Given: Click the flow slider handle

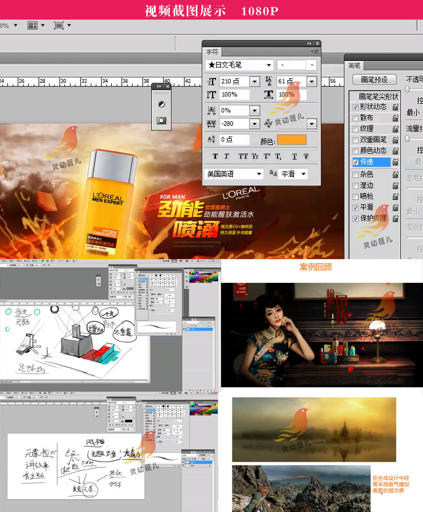Looking at the screenshot, I should click(x=407, y=138).
